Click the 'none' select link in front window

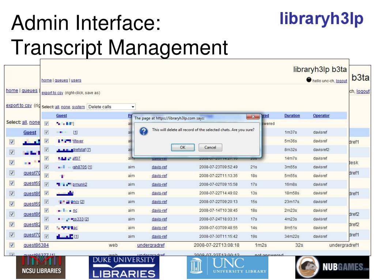[x=65, y=107]
